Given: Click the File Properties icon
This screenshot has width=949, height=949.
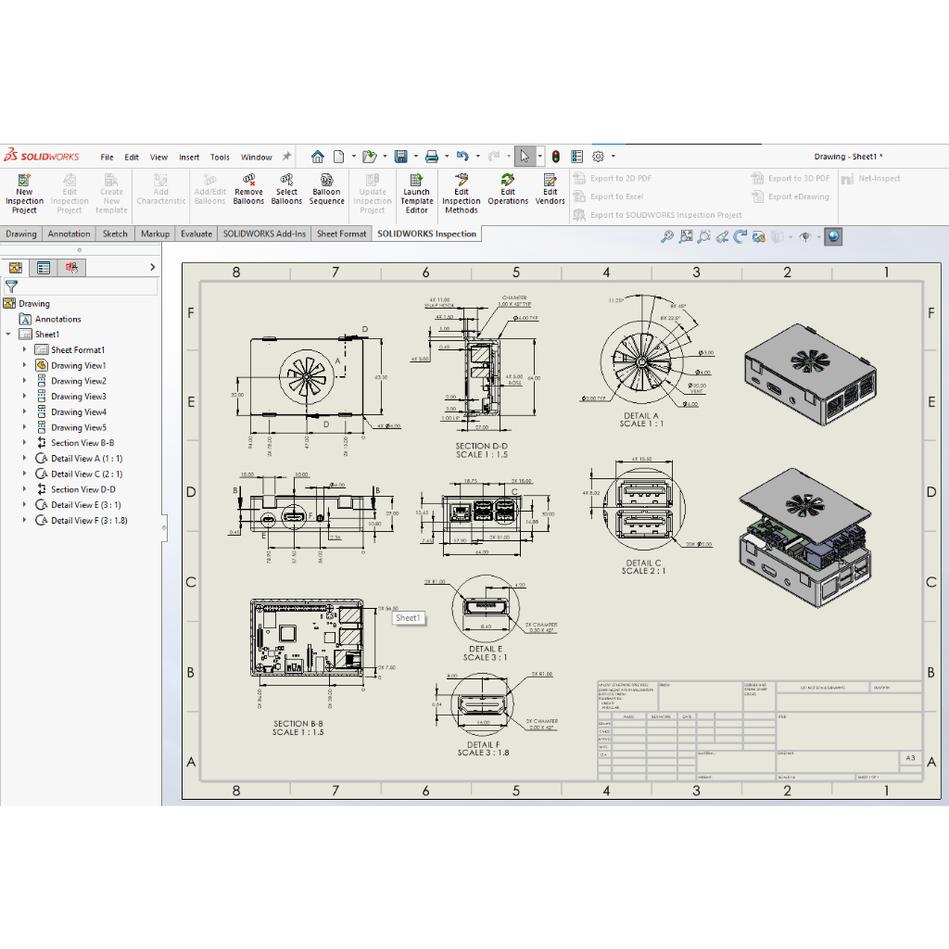Looking at the screenshot, I should click(576, 157).
